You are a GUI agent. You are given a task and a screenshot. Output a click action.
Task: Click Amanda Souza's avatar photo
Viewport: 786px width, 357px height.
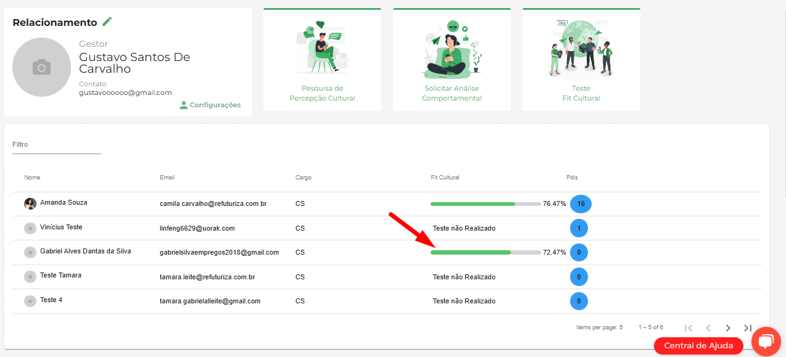tap(30, 203)
